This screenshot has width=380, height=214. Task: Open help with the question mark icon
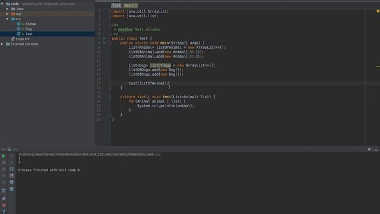tap(4, 212)
